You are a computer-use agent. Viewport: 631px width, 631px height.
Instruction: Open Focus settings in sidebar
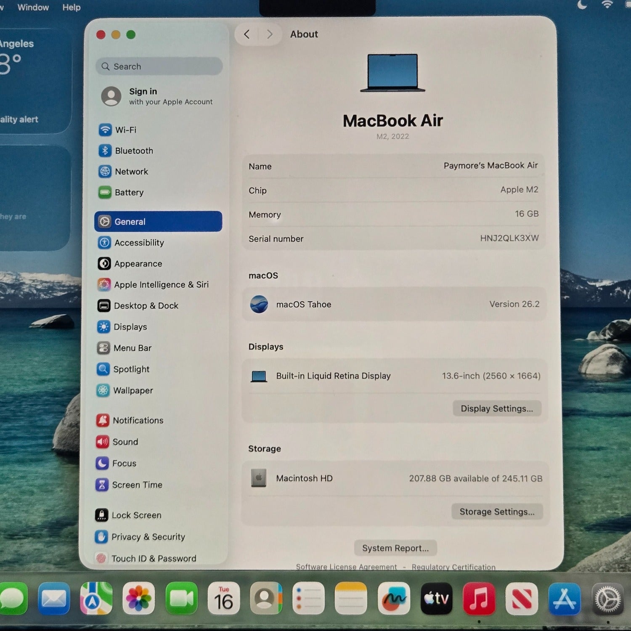pyautogui.click(x=124, y=463)
